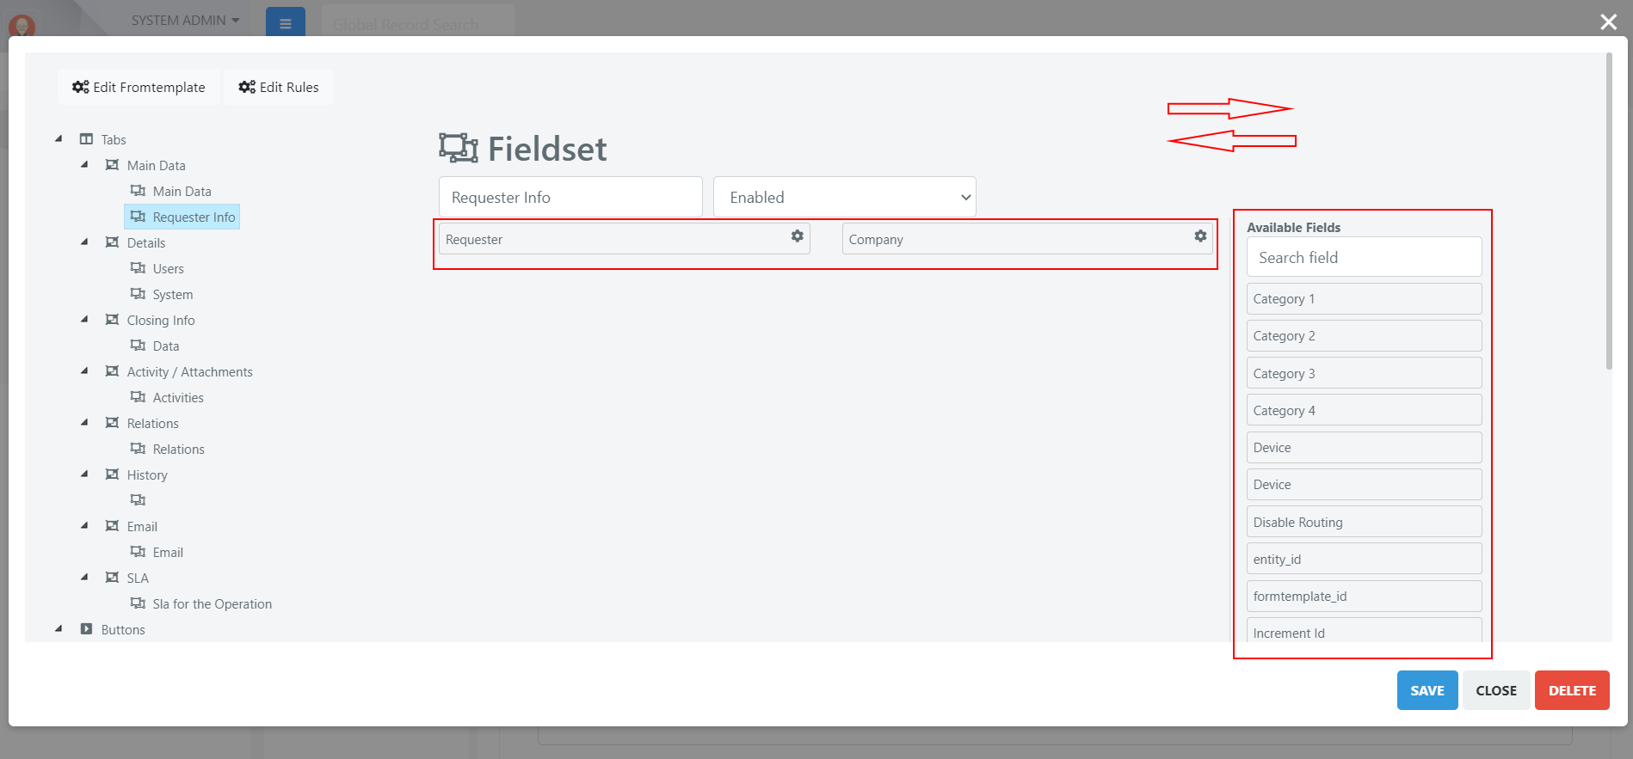Screen dimensions: 1633x759
Task: Click the blue SAVE button
Action: point(1427,690)
